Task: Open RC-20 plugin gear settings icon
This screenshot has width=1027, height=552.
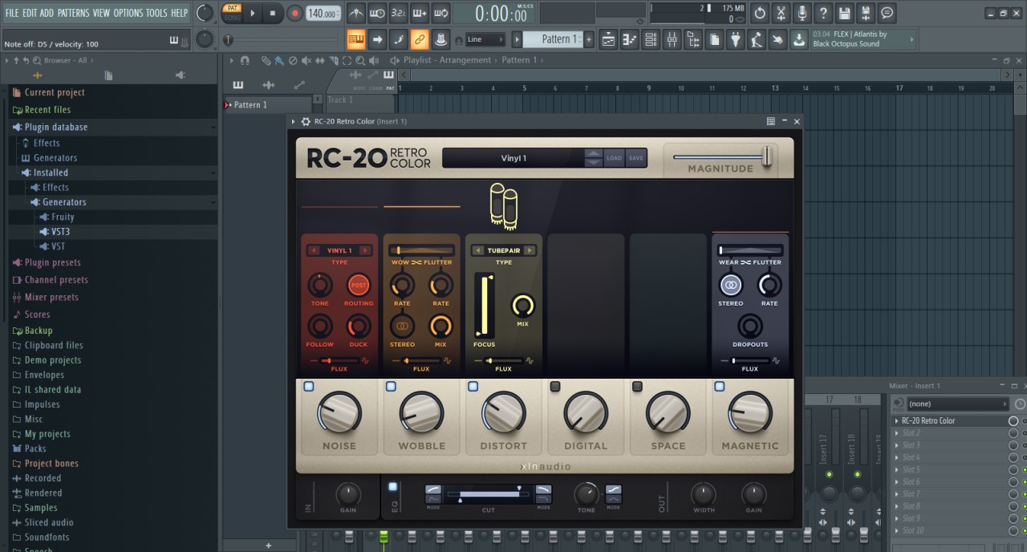Action: tap(305, 121)
